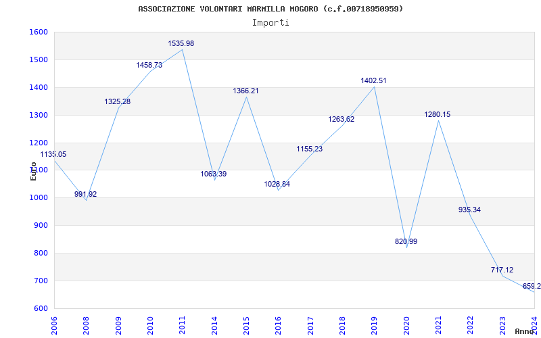
Task: Click the x-axis year 2010
Action: click(x=150, y=326)
